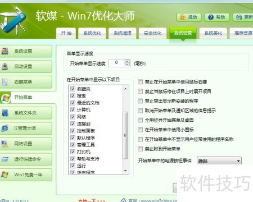The height and width of the screenshot is (202, 253).
Task: Switch to the 推荐资源 tab
Action: [241, 33]
